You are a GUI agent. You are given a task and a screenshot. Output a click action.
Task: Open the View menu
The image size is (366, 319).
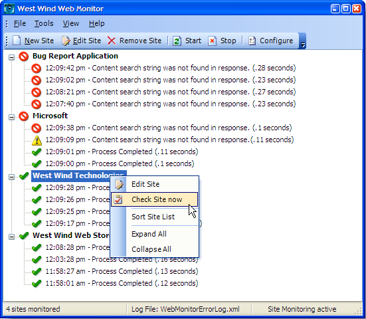pos(71,23)
